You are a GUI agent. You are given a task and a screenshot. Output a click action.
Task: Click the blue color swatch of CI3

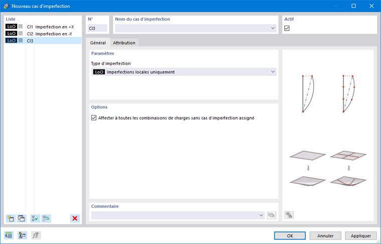coord(21,40)
